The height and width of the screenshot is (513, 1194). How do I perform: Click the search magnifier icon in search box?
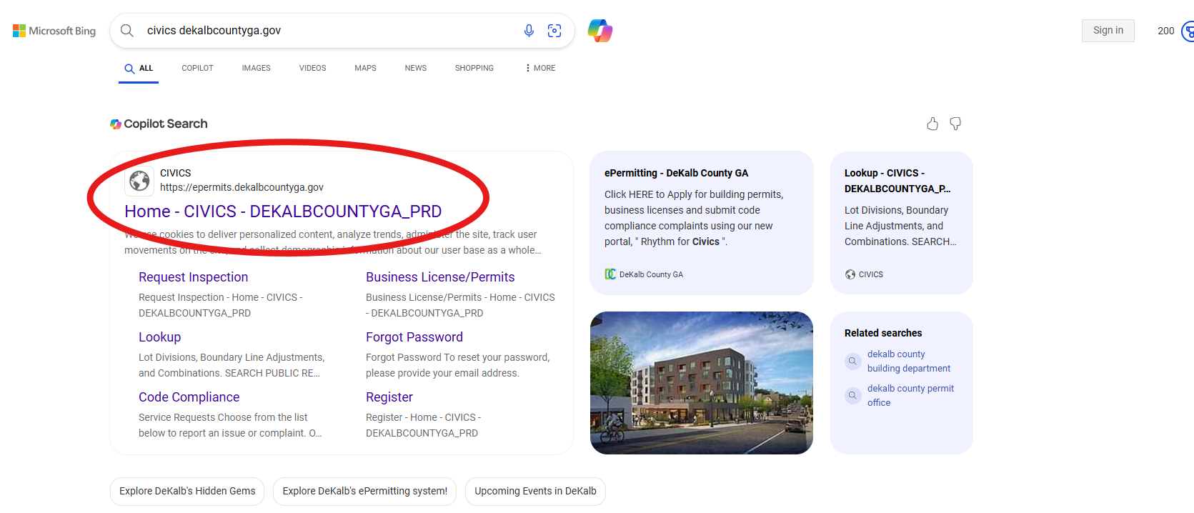[127, 31]
